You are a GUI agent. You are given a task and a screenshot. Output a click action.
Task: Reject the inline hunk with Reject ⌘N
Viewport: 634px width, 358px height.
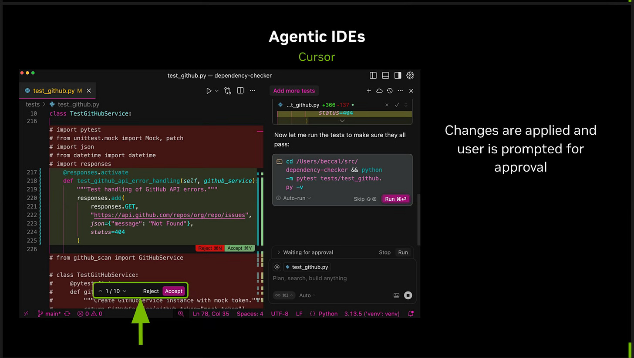[x=210, y=248]
